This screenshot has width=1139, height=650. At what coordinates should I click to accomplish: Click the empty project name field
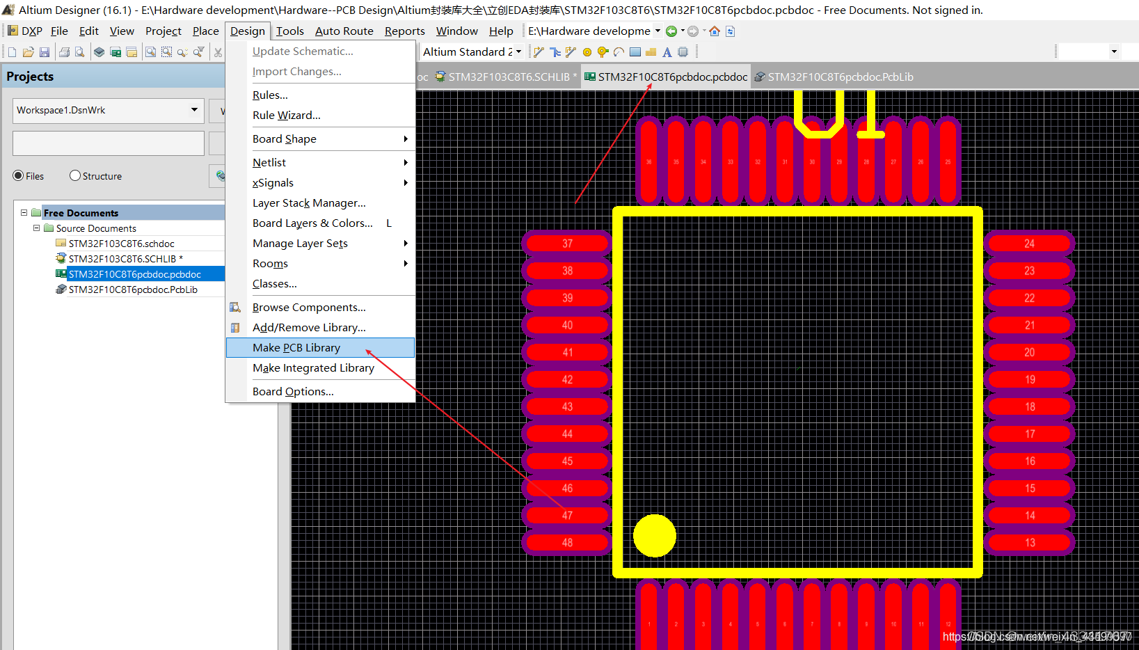pyautogui.click(x=109, y=143)
